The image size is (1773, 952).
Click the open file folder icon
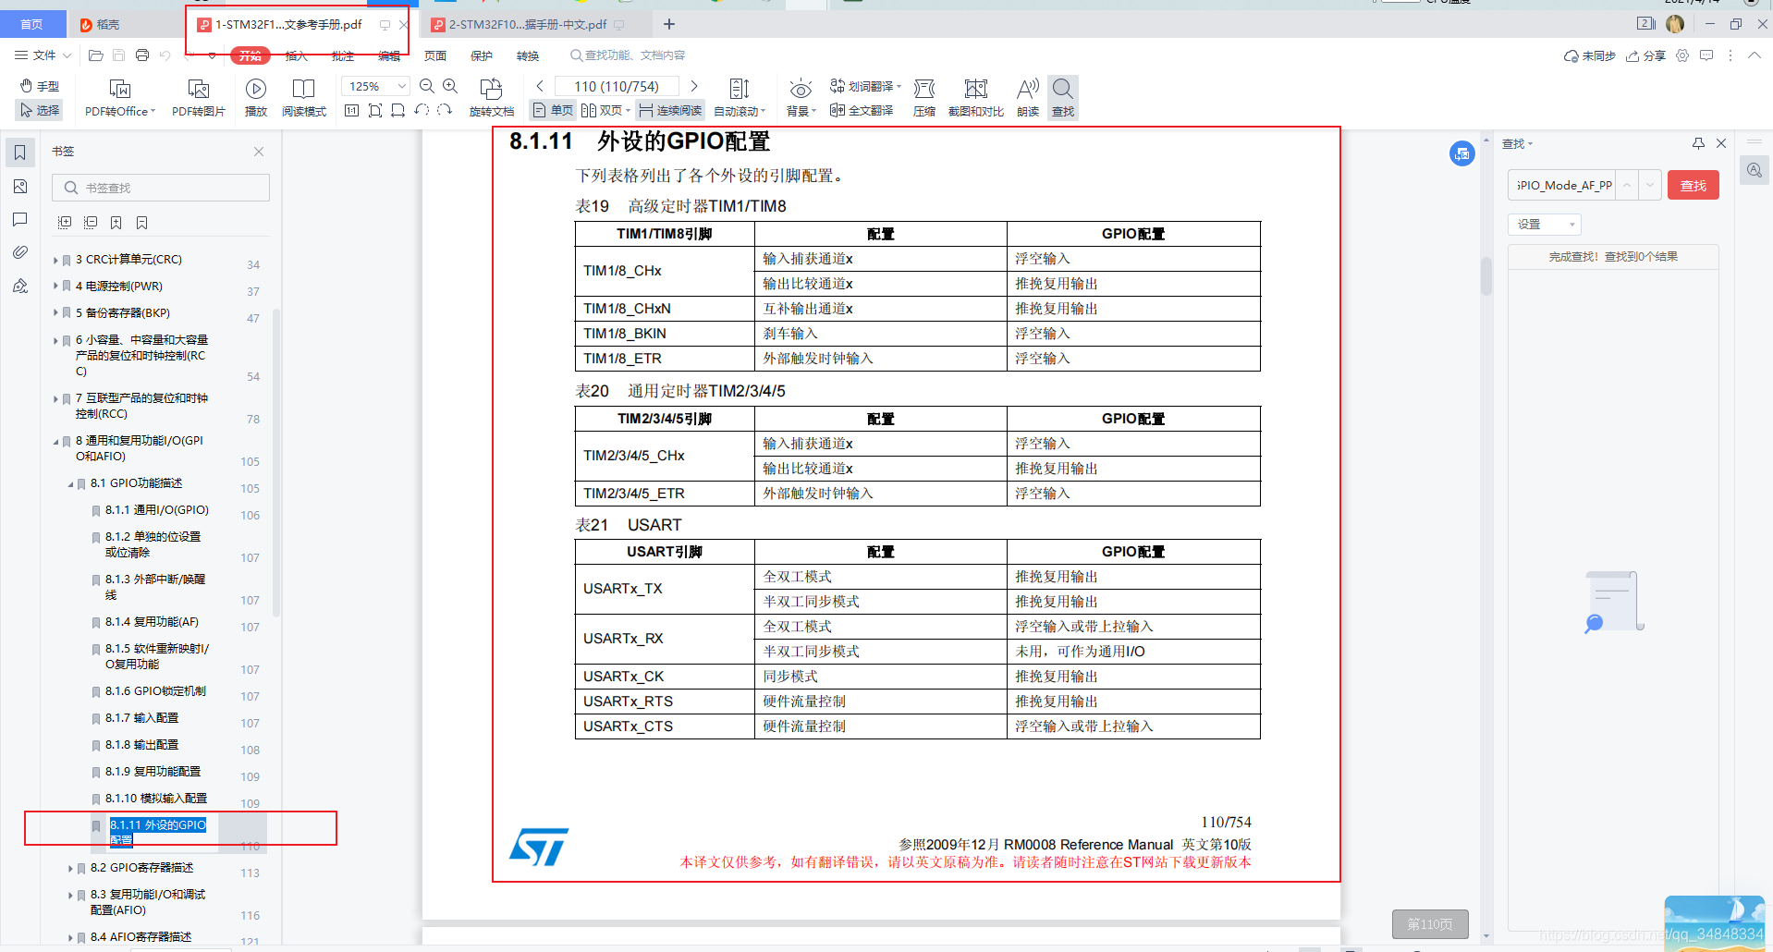click(96, 55)
